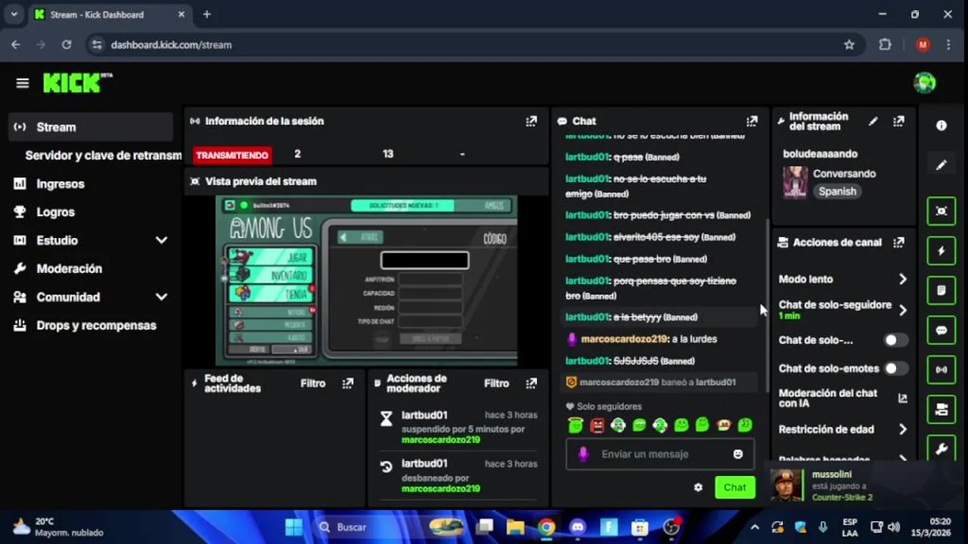Open Filtro in Acciones de moderador
968x544 pixels.
tap(497, 384)
